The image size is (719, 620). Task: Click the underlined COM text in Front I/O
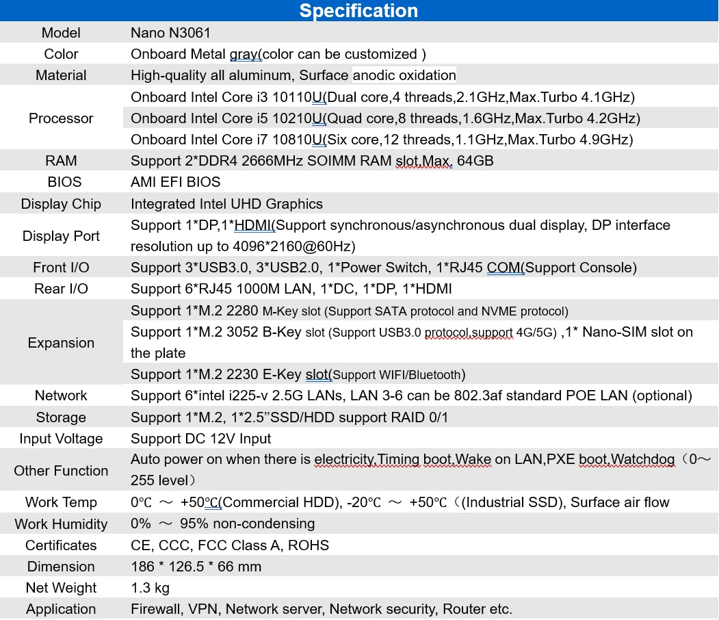coord(505,268)
